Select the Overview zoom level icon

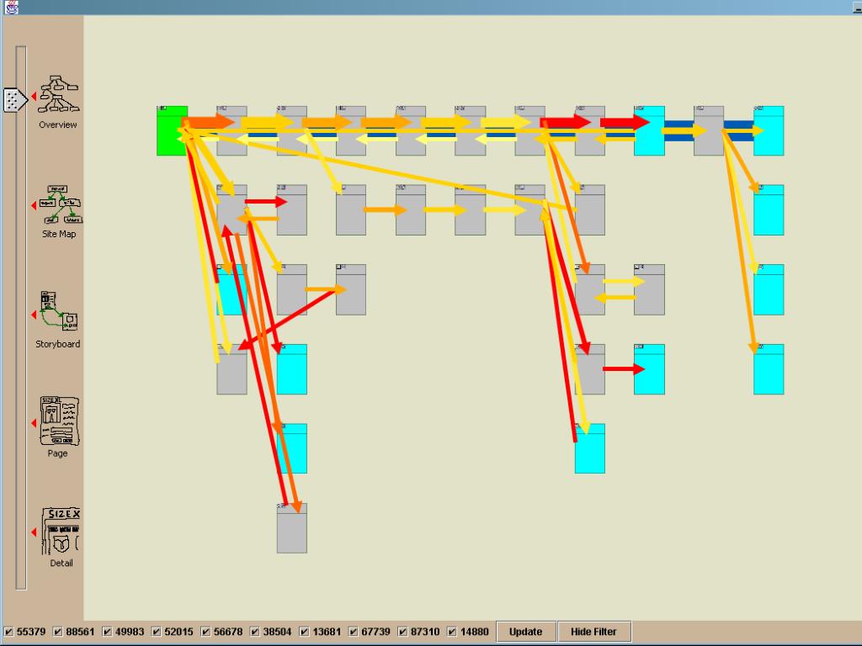60,94
